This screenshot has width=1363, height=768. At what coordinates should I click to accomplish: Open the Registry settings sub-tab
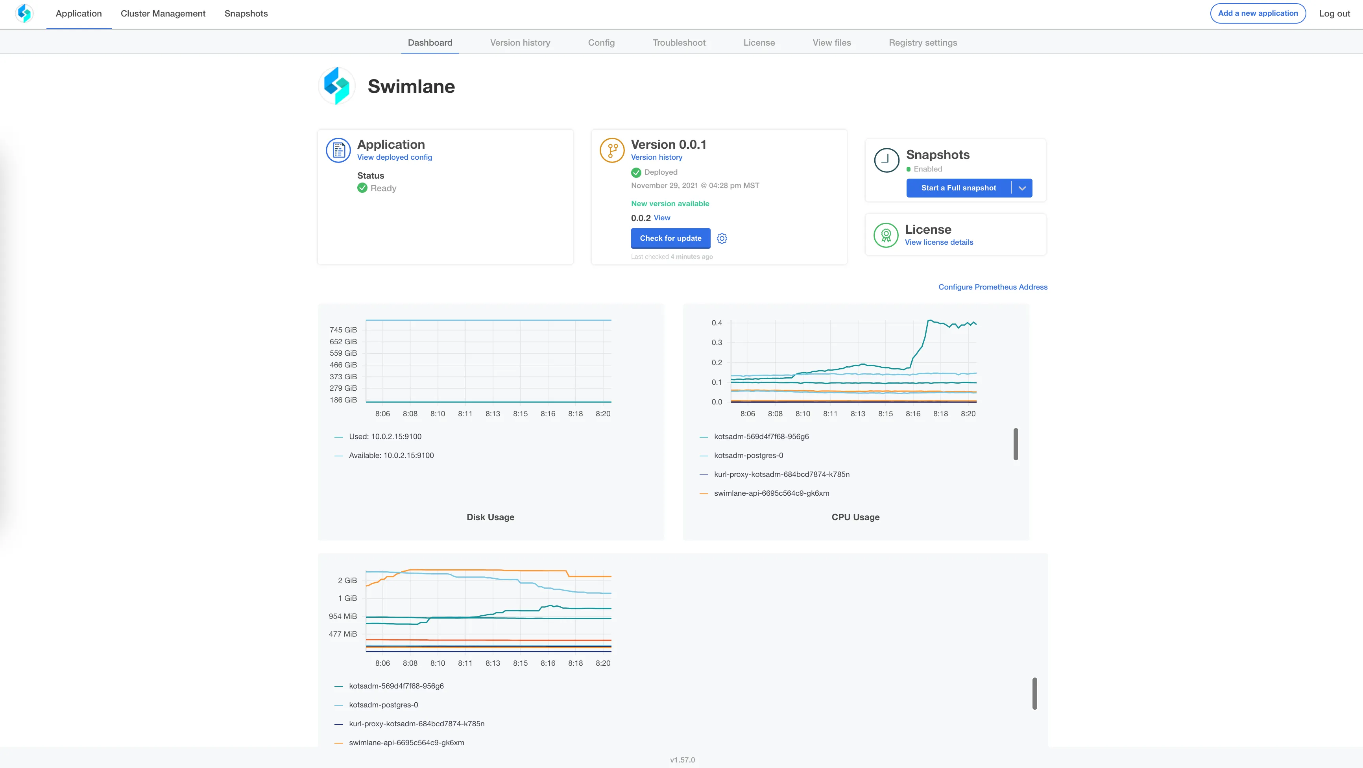coord(923,42)
